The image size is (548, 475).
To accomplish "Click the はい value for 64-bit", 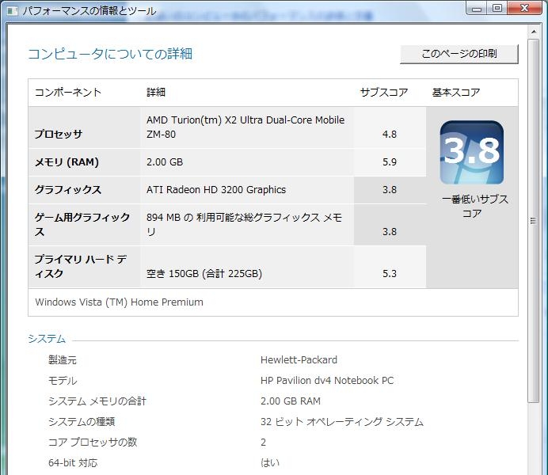I will 270,463.
